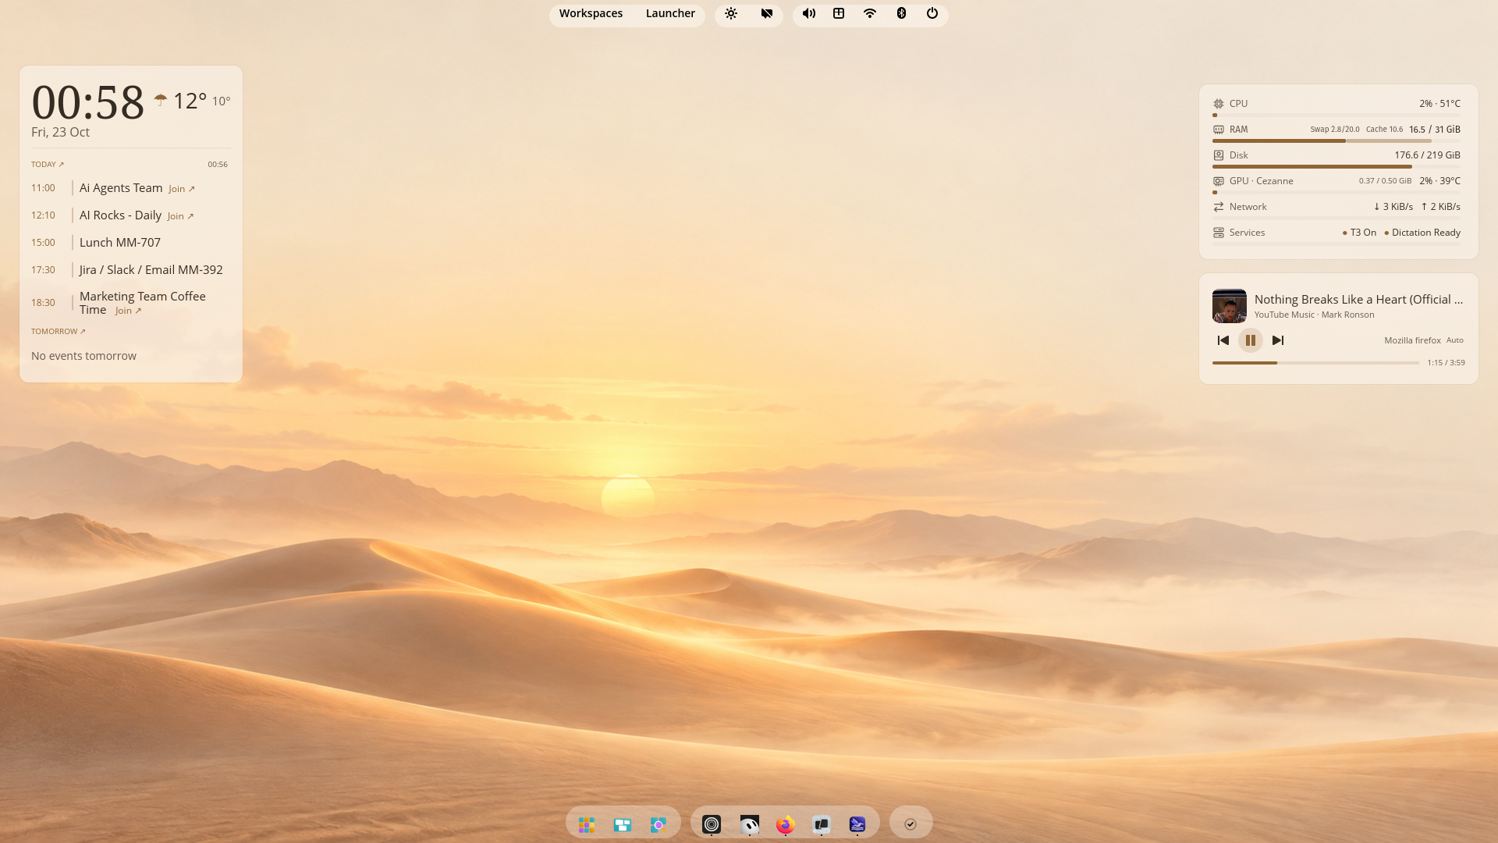Click the RAM usage row
Image resolution: width=1498 pixels, height=843 pixels.
point(1336,132)
